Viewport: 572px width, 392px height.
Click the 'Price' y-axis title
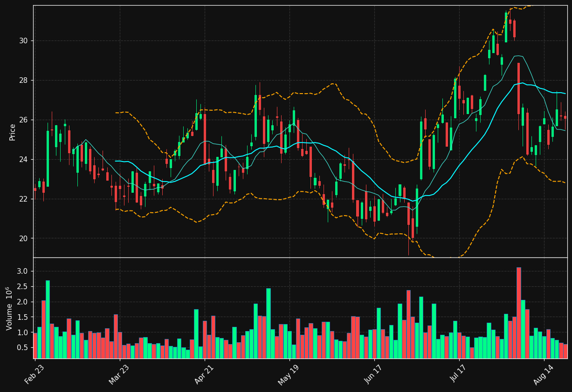coord(13,132)
